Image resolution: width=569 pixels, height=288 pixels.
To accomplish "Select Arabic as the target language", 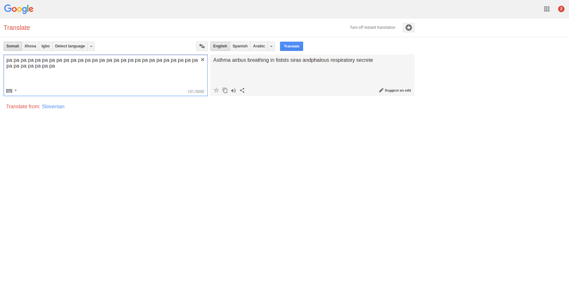I will click(259, 46).
